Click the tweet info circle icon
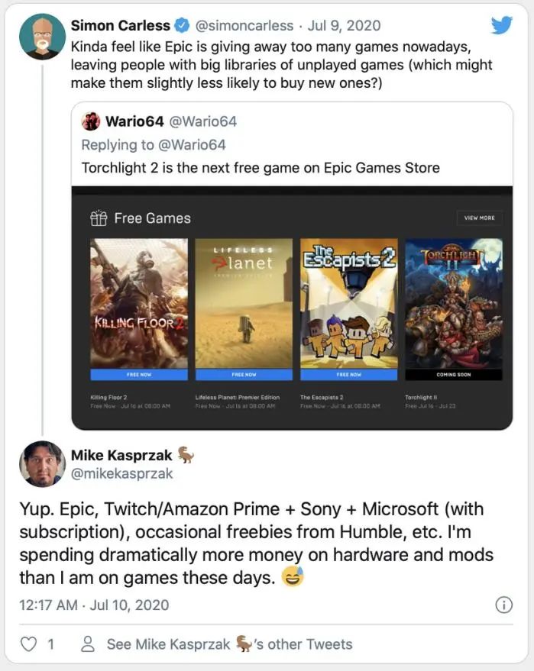Image resolution: width=534 pixels, height=671 pixels. 503,605
